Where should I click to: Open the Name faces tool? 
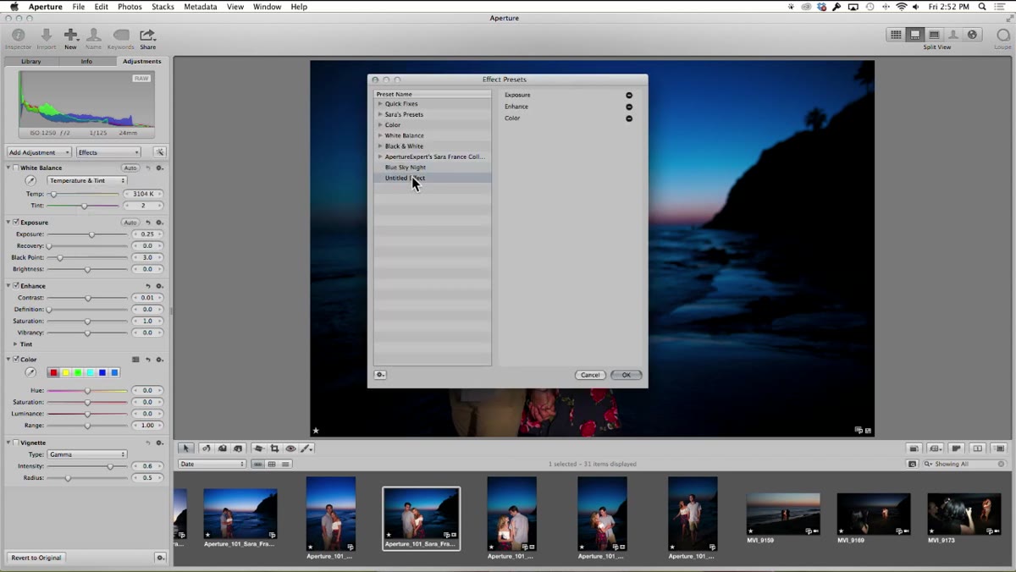[x=93, y=36]
